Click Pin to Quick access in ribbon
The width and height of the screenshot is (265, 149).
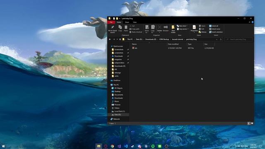tap(113, 29)
